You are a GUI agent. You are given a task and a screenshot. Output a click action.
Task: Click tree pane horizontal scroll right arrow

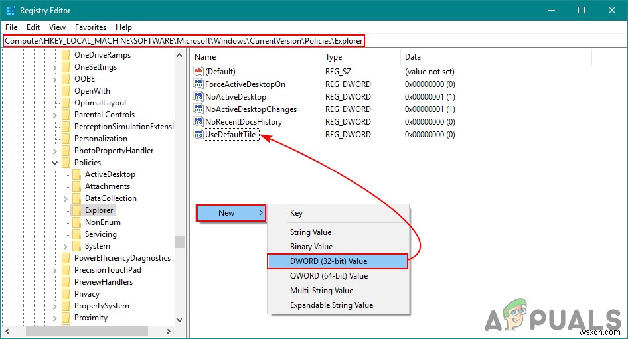(x=169, y=331)
